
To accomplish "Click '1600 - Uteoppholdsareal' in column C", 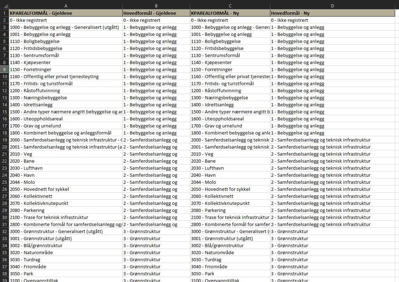I will coord(230,119).
